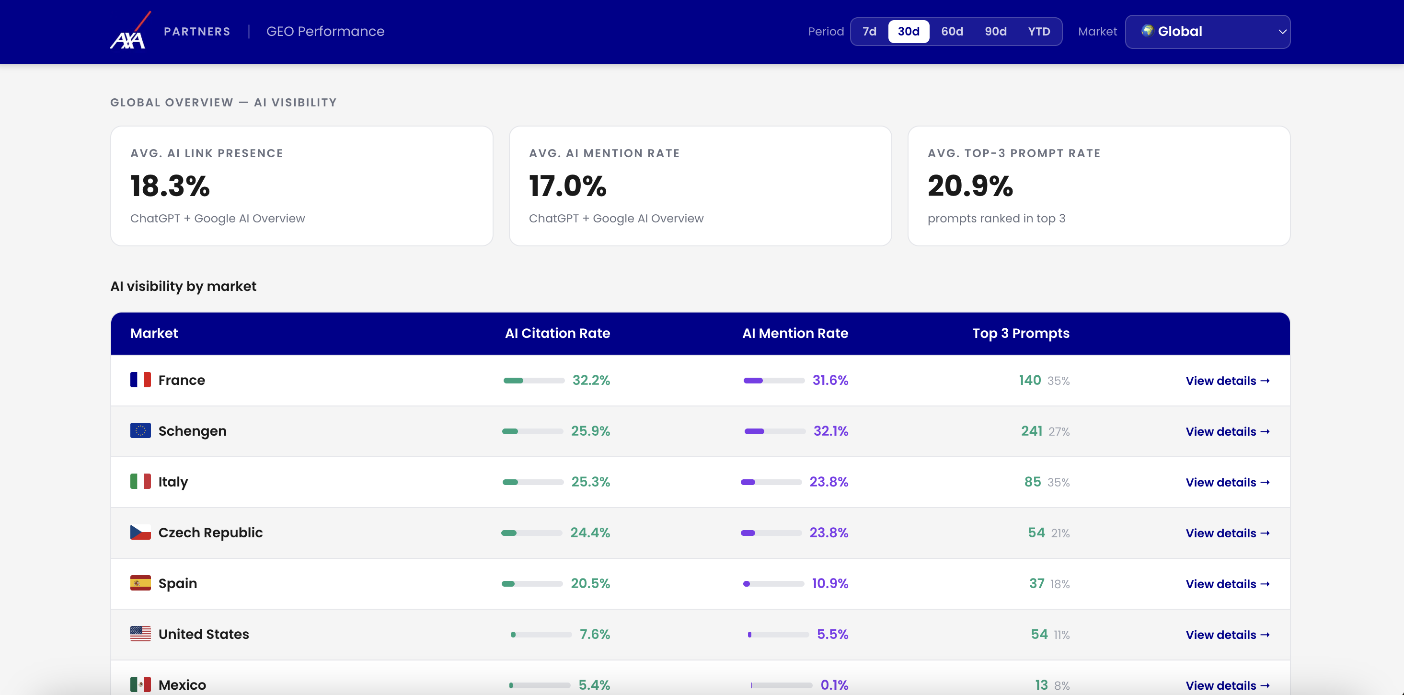Click the AI Mention Rate column header
1404x695 pixels.
tap(795, 333)
